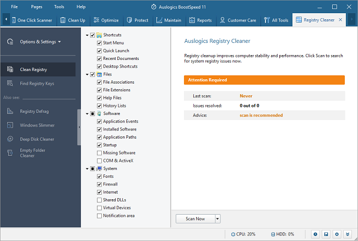Click the HDD usage indicator
The width and height of the screenshot is (358, 241).
coord(283,234)
